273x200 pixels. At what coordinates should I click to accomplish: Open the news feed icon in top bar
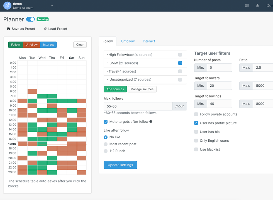coord(247,5)
